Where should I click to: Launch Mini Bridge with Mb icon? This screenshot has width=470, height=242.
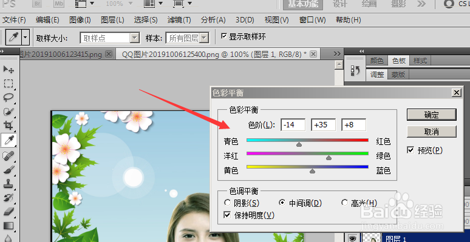pyautogui.click(x=58, y=4)
